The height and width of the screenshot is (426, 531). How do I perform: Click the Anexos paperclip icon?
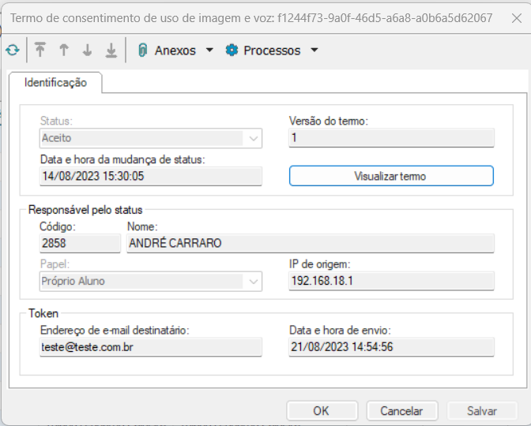coord(142,50)
